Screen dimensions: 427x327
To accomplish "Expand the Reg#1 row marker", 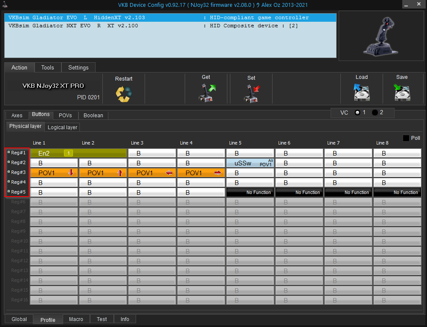I will point(9,152).
